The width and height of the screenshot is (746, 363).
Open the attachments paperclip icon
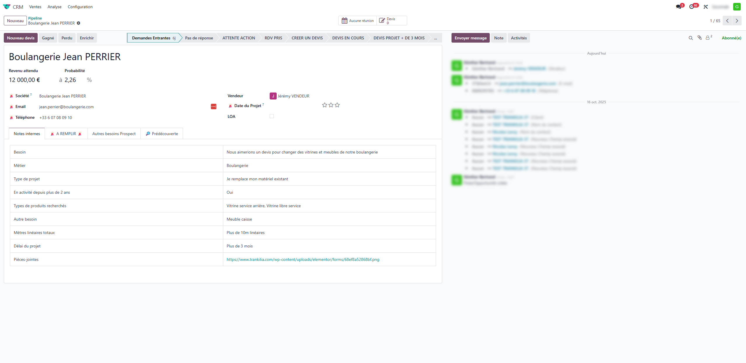700,38
